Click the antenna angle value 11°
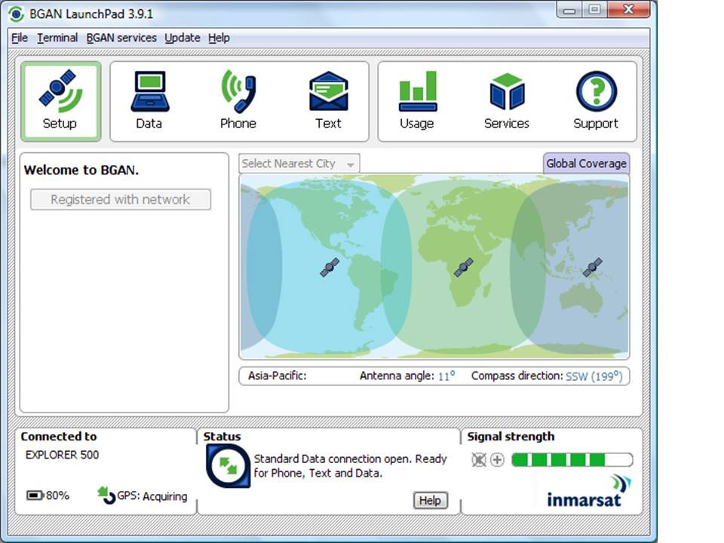724x543 pixels. (x=446, y=376)
